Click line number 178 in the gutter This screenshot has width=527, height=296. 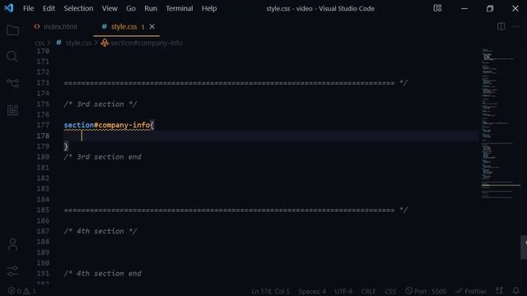pyautogui.click(x=43, y=136)
